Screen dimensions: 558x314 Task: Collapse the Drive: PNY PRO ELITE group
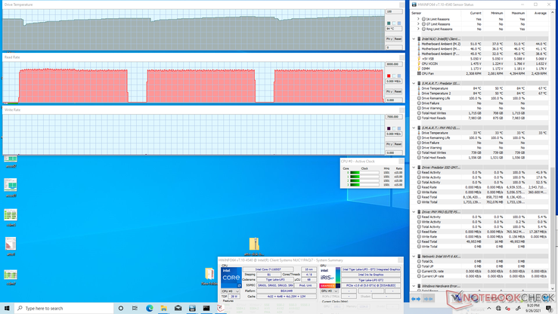click(414, 212)
